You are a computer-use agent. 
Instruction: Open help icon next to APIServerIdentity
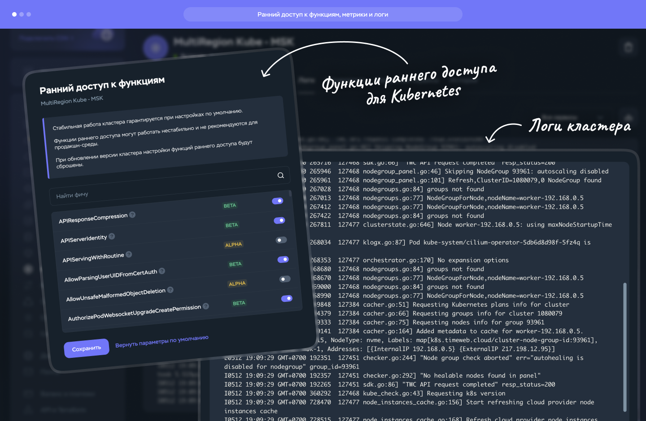click(x=112, y=236)
